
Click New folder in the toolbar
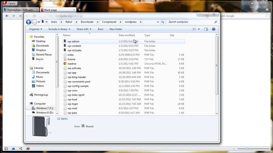116,29
